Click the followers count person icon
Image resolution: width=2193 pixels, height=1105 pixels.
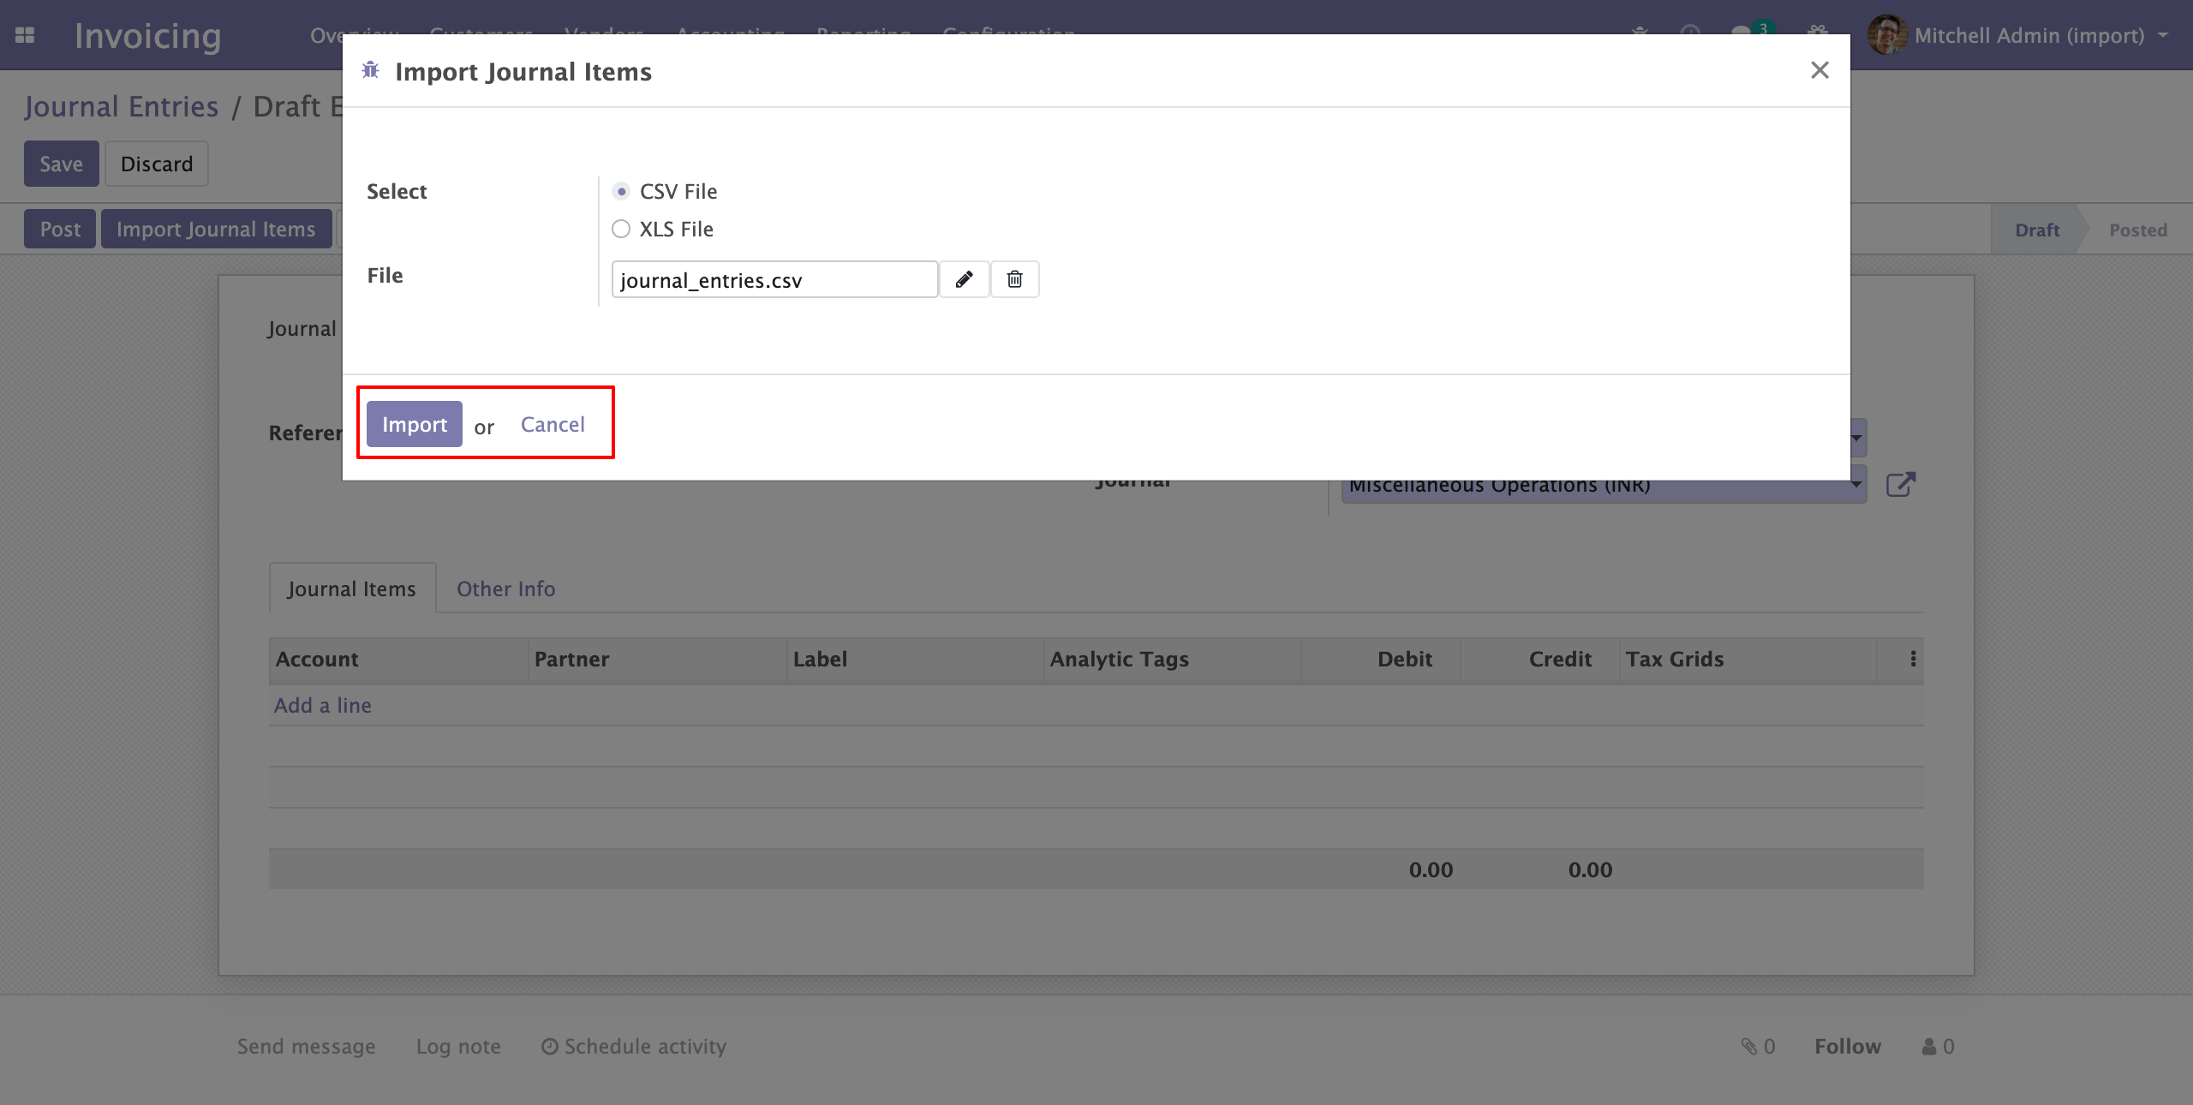point(1929,1047)
